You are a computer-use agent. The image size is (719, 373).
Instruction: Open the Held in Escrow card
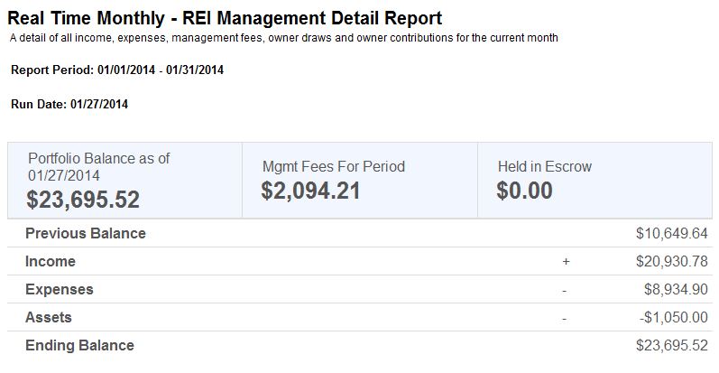pos(595,181)
